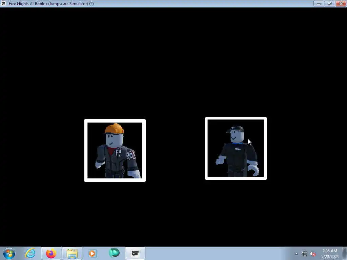Launch Windows Media Player taskbar icon
Viewport: 347px width, 260px height.
point(93,253)
